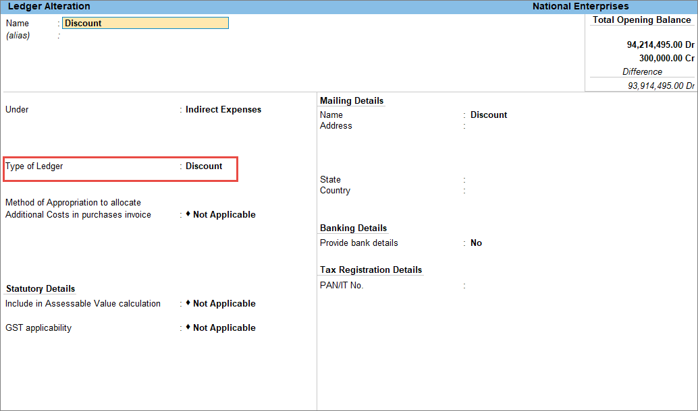The image size is (698, 411).
Task: Select GST applicability Not Applicable value
Action: pos(224,327)
